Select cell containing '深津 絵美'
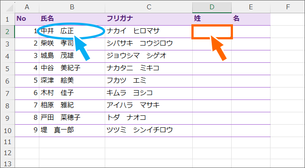 (x=72, y=81)
